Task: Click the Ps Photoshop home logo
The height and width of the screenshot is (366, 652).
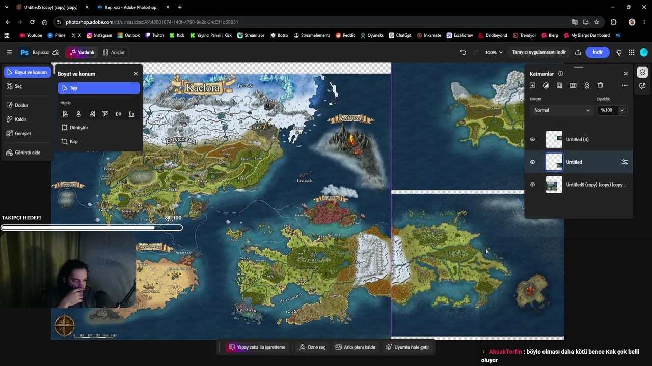Action: click(24, 52)
